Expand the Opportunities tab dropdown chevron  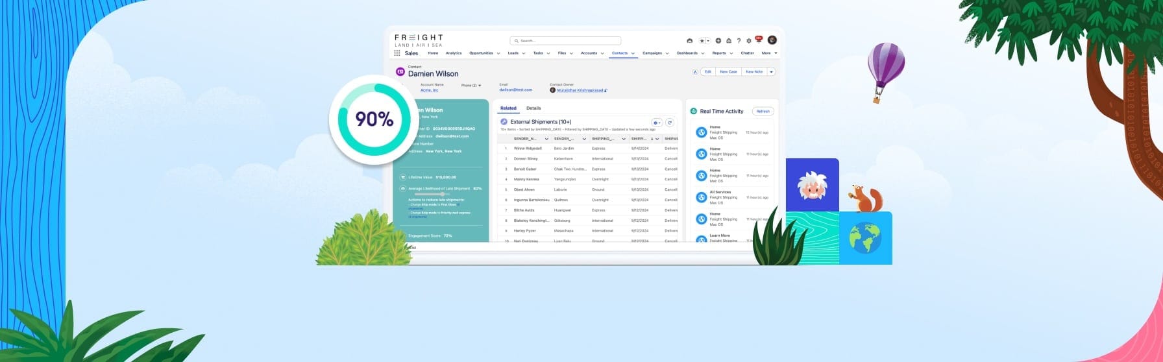point(498,53)
